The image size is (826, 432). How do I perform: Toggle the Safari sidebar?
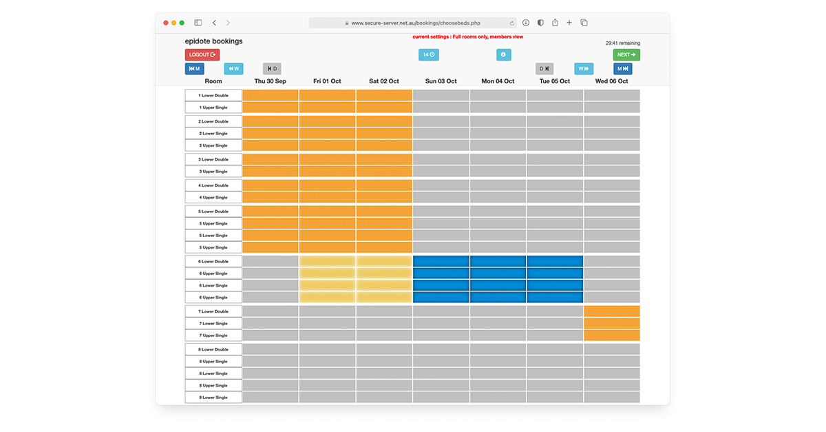point(198,23)
